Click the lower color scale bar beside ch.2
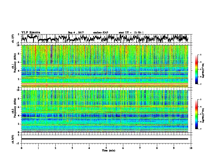Screen dimensions: 215x166 pos(196,114)
